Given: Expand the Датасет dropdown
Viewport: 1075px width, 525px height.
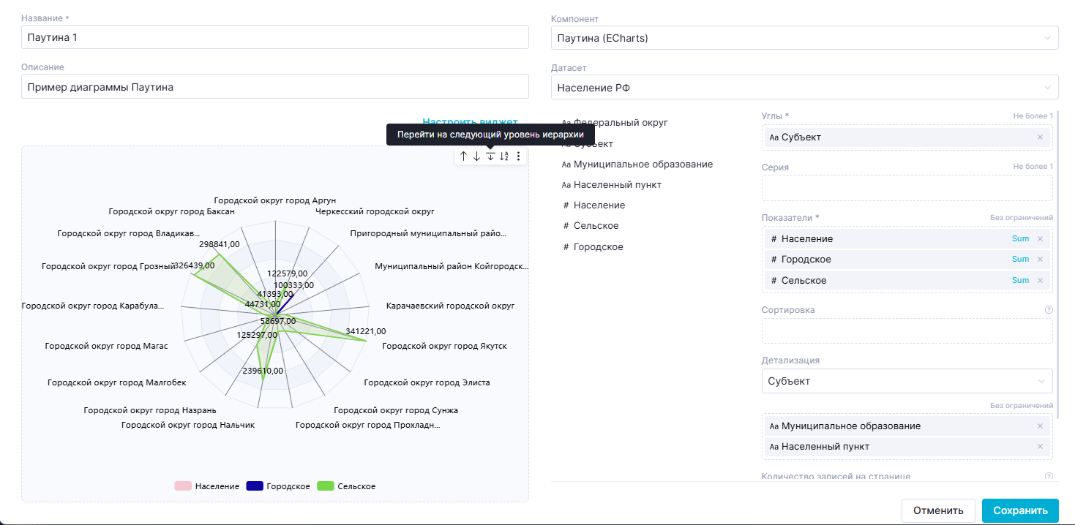Looking at the screenshot, I should 804,88.
